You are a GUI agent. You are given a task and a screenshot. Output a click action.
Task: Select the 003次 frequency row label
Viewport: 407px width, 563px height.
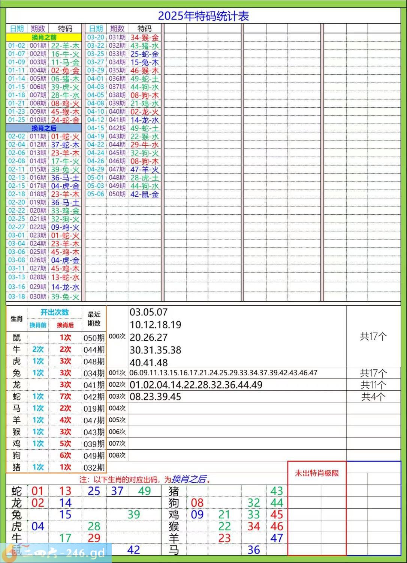[117, 396]
